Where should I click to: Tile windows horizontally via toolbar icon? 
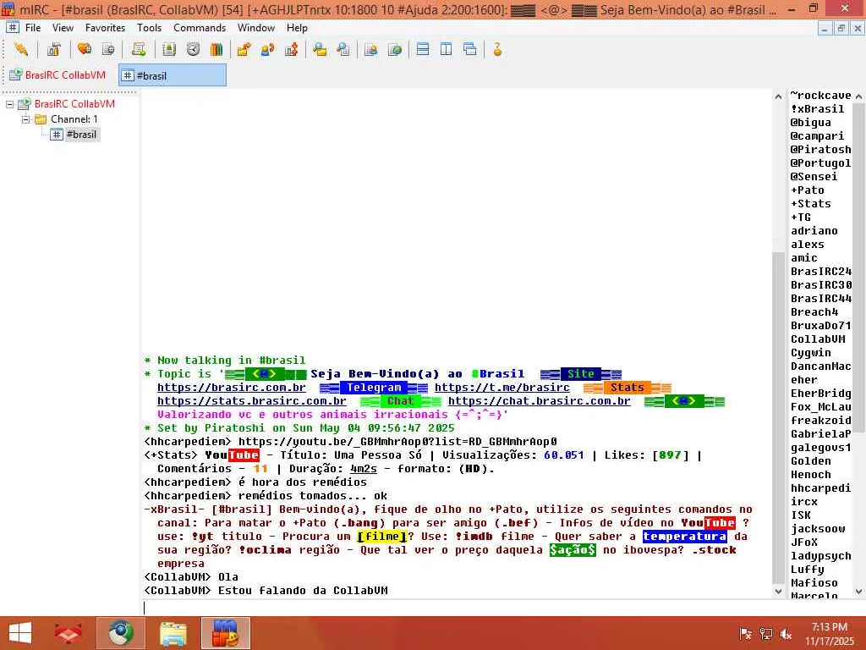pos(423,49)
